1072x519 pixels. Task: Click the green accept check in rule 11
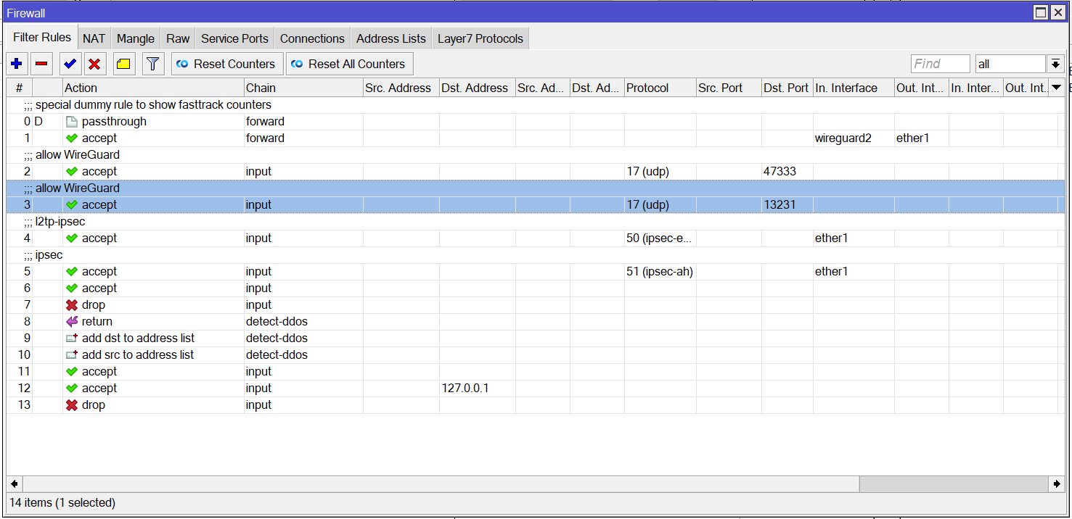coord(72,372)
